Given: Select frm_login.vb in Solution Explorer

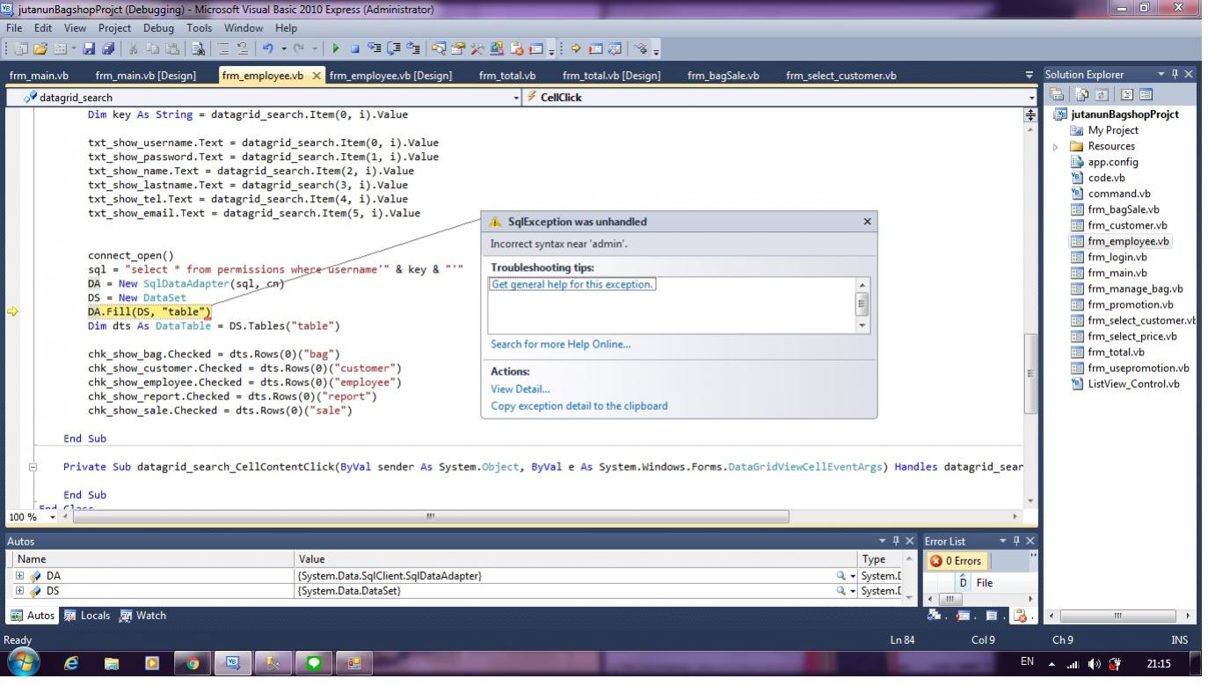Looking at the screenshot, I should pos(1117,257).
